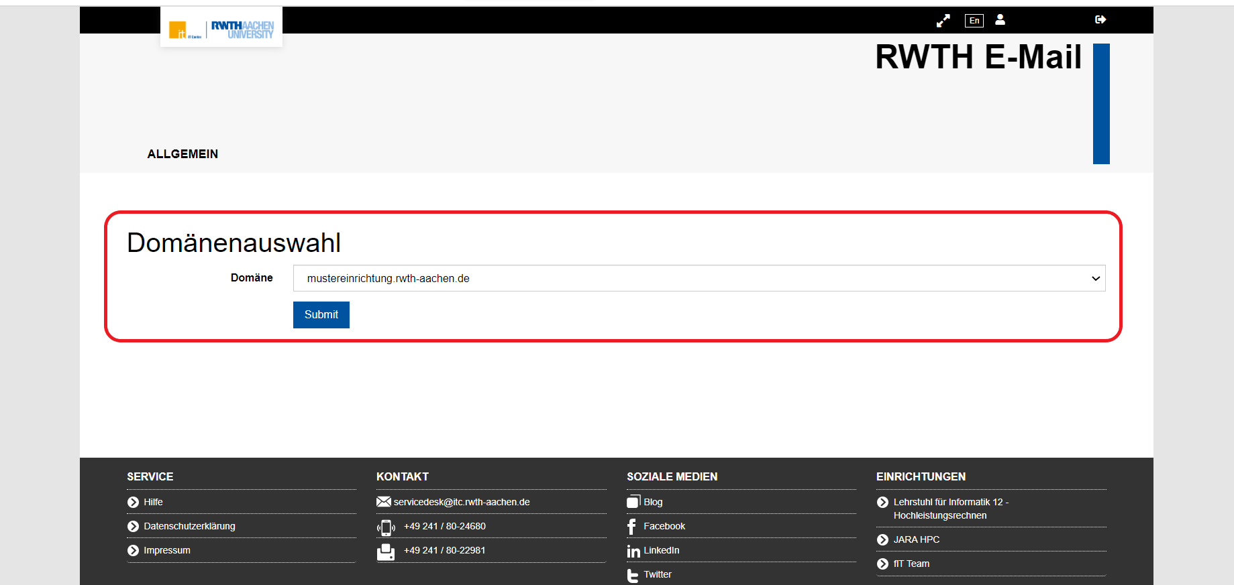
Task: Click the Facebook icon in footer
Action: [x=631, y=527]
